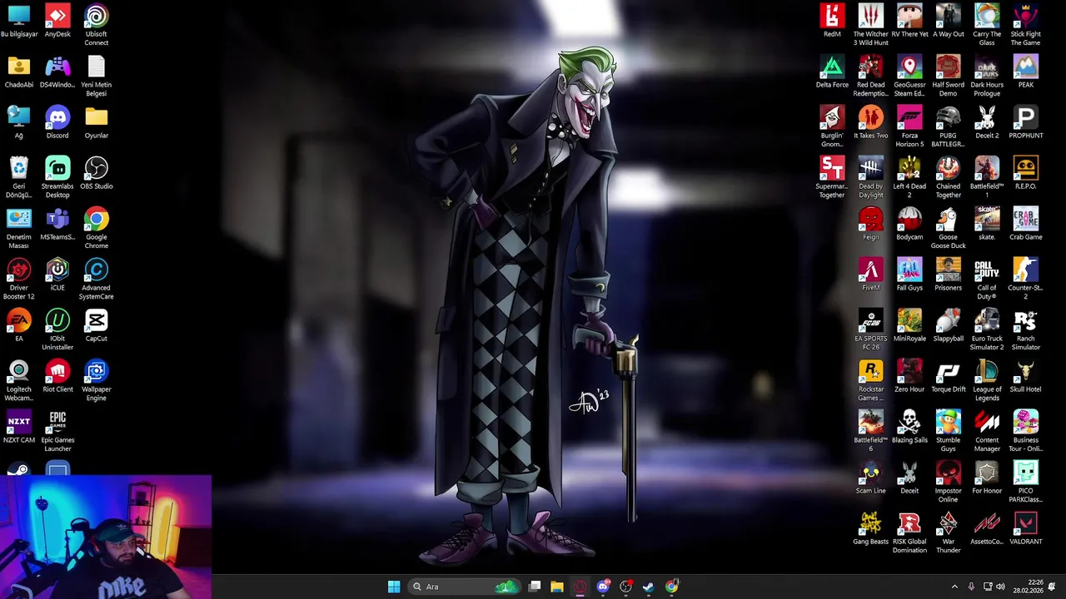Select the Stumble Guys shortcut
Viewport: 1066px width, 599px height.
(x=948, y=431)
